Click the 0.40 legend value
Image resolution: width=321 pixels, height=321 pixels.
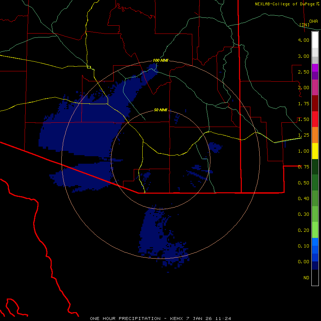coord(304,199)
